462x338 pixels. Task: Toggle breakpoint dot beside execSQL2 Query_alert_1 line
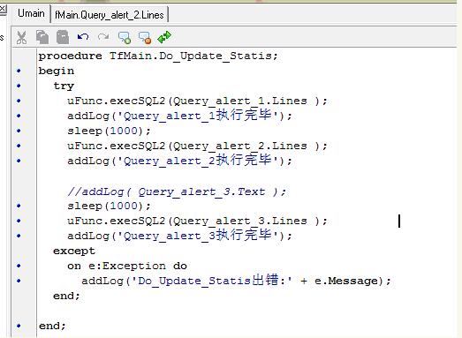(x=19, y=101)
